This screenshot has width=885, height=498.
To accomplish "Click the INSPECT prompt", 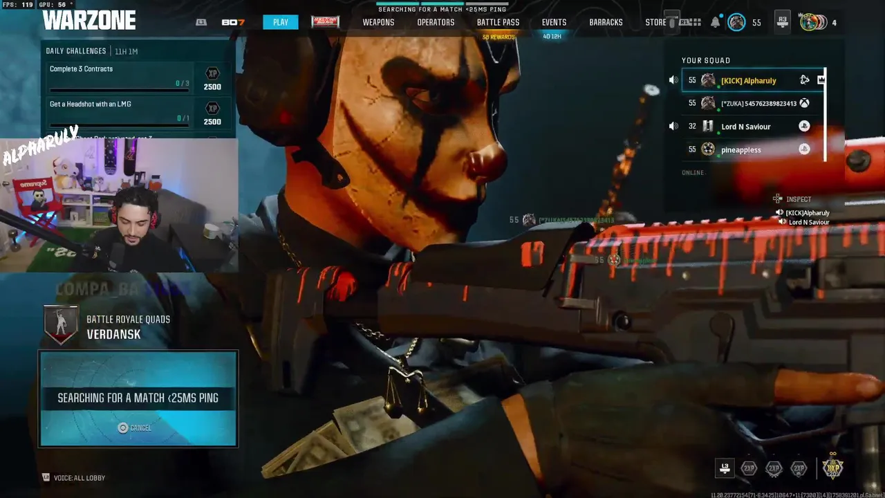I will (792, 199).
